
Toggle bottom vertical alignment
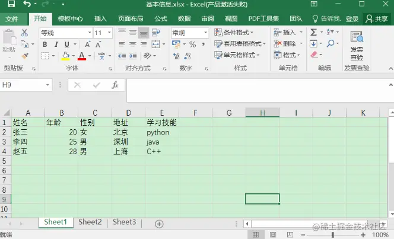point(144,33)
